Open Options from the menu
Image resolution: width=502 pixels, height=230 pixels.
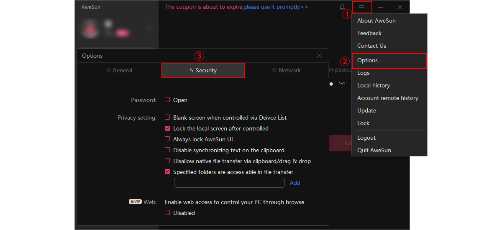tap(389, 60)
